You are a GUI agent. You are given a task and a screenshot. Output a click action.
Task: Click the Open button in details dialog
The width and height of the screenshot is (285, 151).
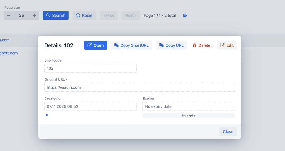coord(95,45)
